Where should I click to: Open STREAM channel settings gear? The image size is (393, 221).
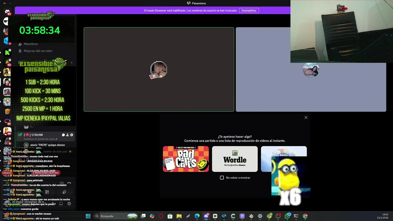72,135
